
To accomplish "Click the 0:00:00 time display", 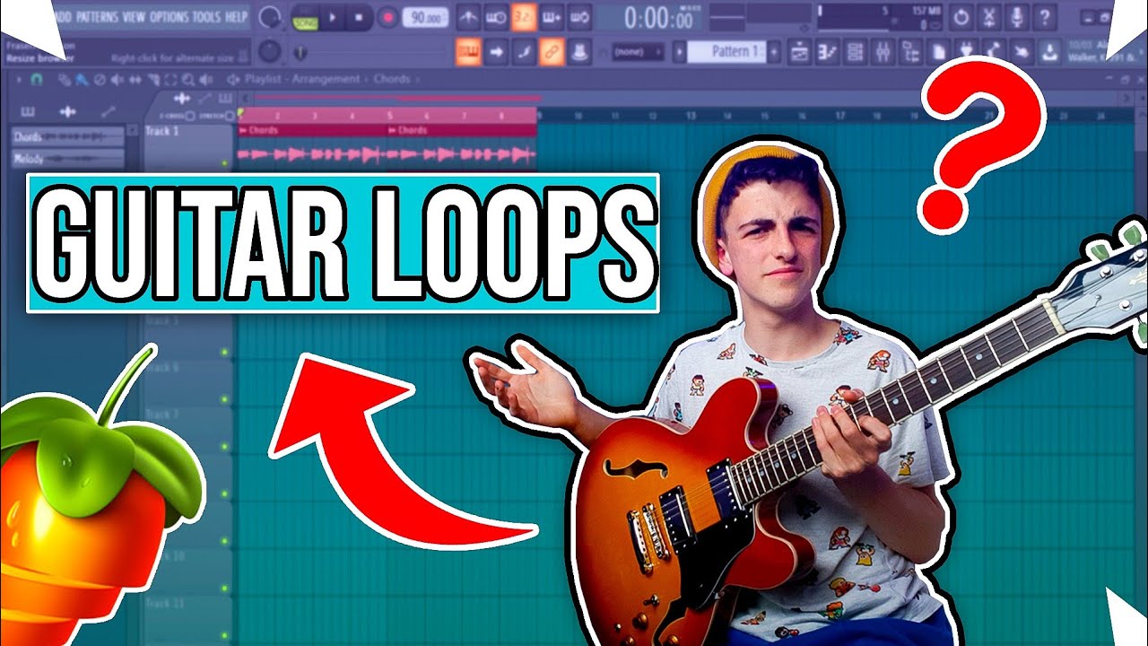I will [659, 17].
